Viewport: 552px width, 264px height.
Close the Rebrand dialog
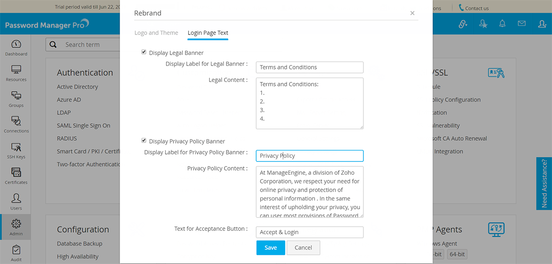(412, 13)
